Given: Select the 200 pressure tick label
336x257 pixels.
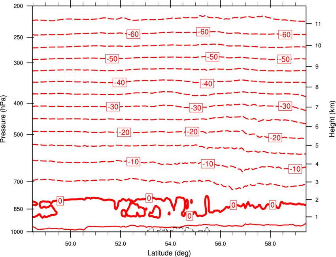Looking at the screenshot, I should (18, 6).
